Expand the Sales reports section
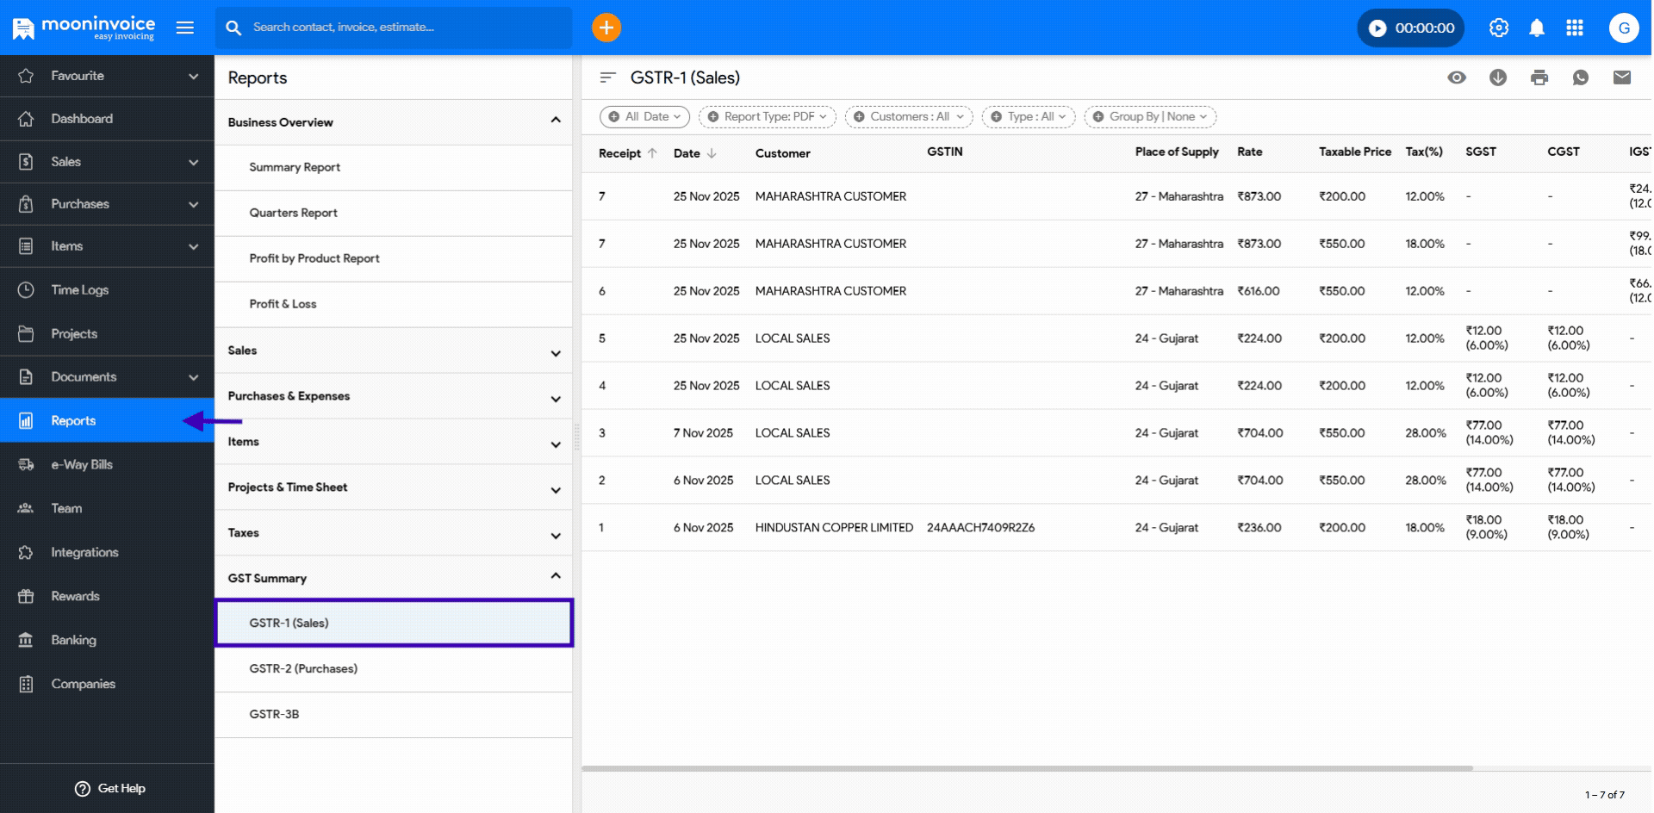 tap(394, 351)
